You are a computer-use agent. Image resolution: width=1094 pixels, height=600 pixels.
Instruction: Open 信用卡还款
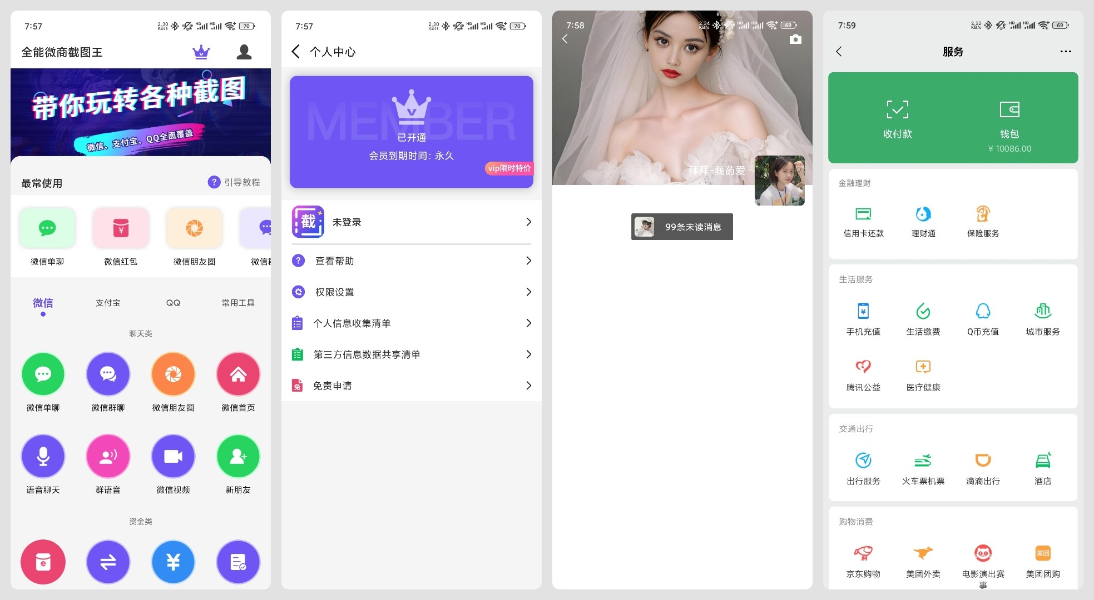click(863, 221)
